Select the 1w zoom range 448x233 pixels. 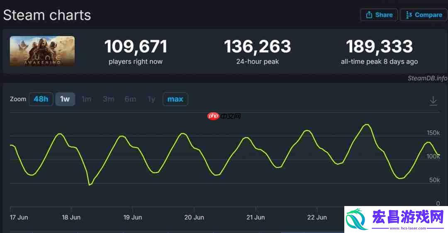point(65,99)
